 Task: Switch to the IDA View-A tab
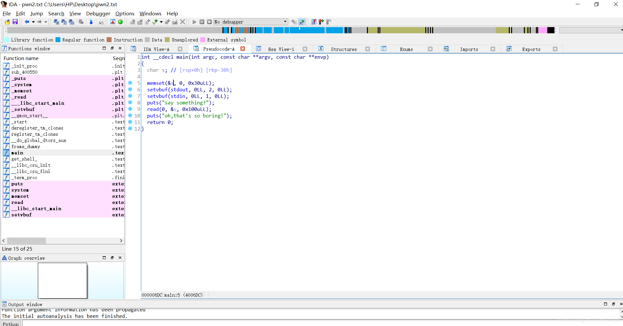[156, 49]
